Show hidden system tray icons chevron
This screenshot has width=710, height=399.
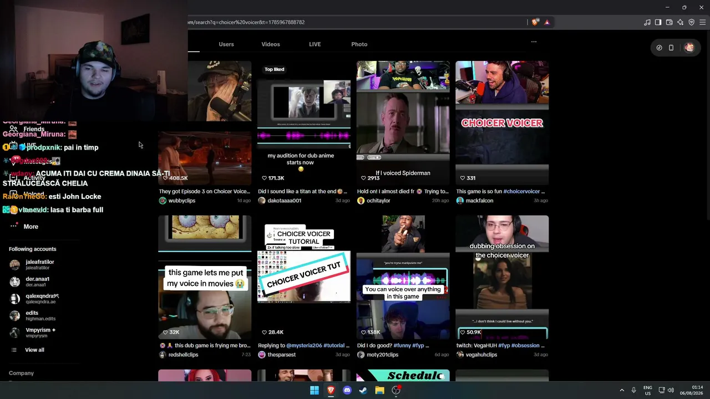pos(621,390)
